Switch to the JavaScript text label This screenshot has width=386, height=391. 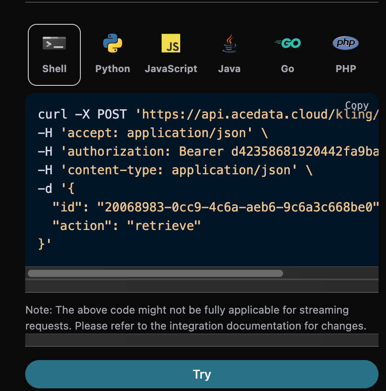tap(171, 69)
